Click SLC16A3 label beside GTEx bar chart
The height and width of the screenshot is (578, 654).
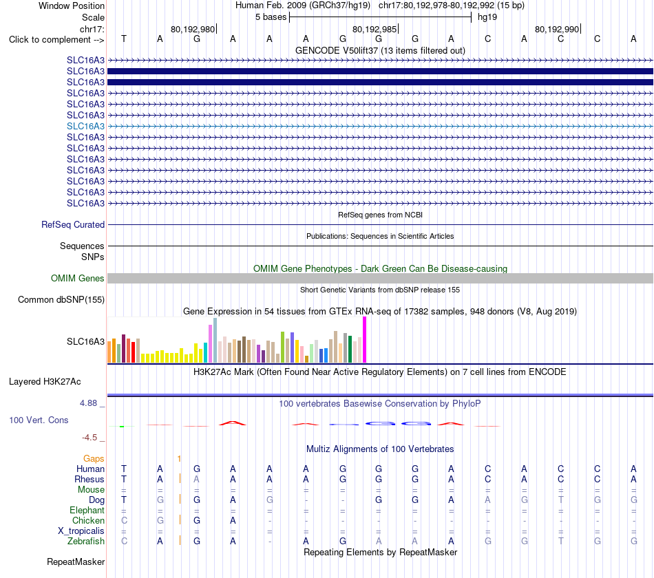(x=85, y=341)
